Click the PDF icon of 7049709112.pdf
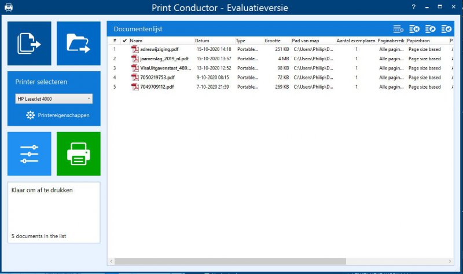463x274 pixels. coord(135,87)
